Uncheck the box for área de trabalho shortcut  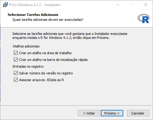(16, 53)
